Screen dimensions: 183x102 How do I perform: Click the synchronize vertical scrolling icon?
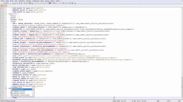point(40,3)
